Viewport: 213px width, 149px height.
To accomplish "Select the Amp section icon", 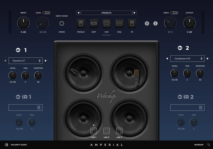I will coord(94,24).
